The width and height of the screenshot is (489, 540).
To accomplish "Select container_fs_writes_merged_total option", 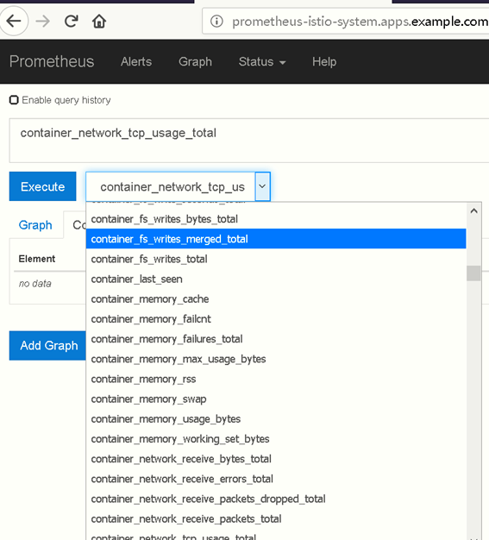I will (x=276, y=239).
